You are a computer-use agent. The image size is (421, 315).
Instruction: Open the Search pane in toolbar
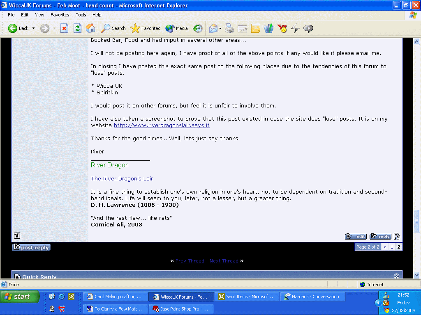[113, 28]
